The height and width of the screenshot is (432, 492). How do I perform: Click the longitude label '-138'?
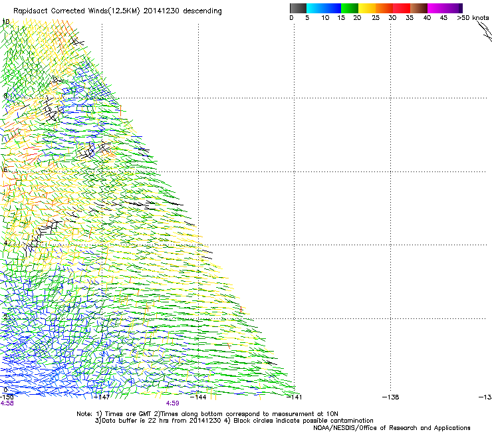[x=391, y=397]
